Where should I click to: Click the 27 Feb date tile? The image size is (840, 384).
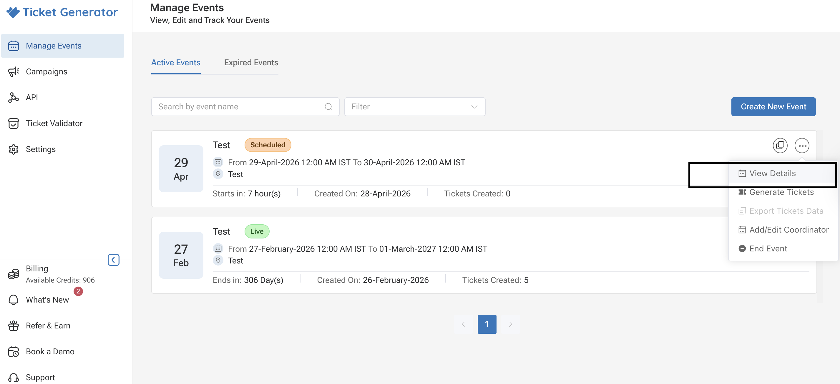[181, 255]
